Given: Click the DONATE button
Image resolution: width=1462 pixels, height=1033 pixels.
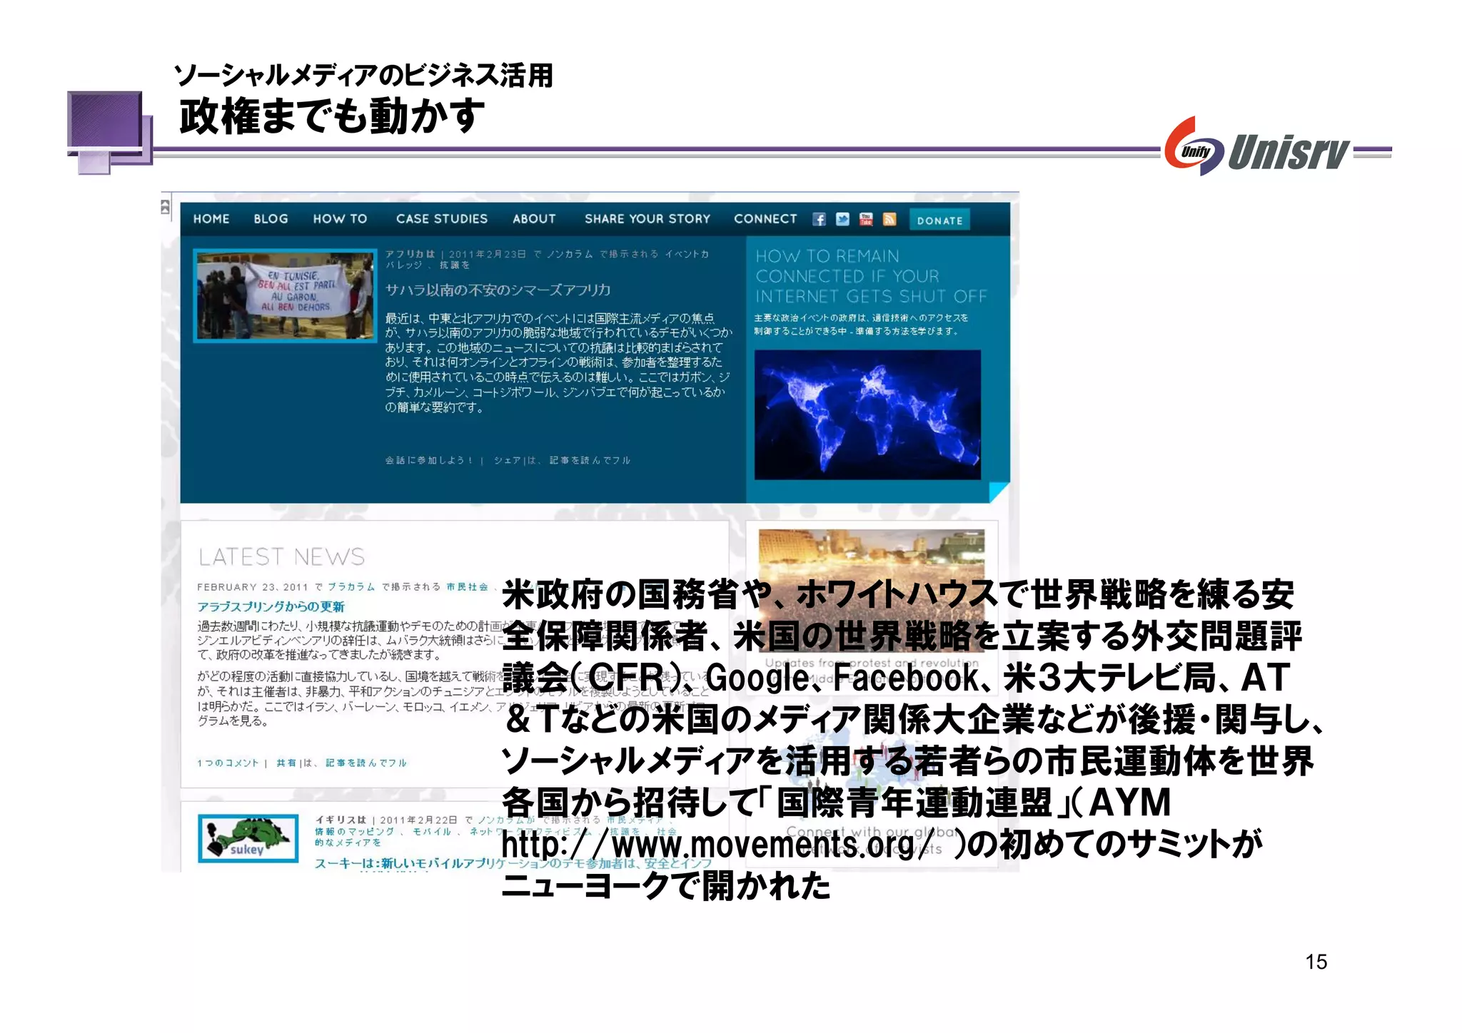Looking at the screenshot, I should (x=939, y=220).
